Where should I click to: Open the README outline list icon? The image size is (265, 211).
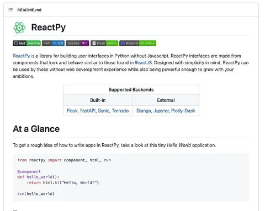(x=10, y=10)
